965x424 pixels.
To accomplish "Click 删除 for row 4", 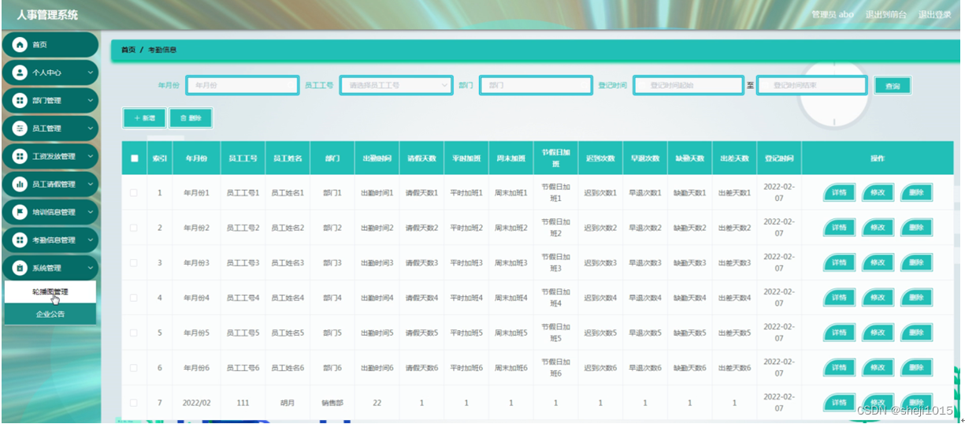I will tap(917, 298).
